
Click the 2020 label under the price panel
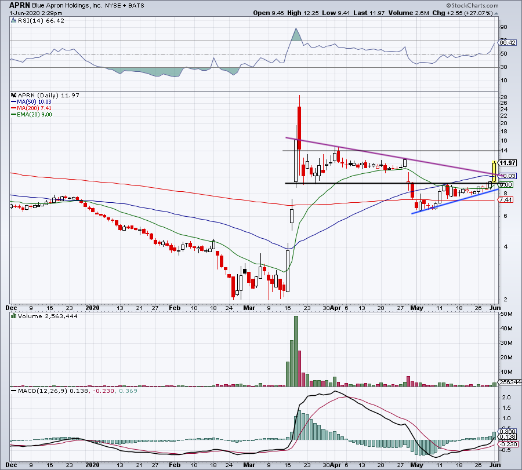click(x=92, y=308)
